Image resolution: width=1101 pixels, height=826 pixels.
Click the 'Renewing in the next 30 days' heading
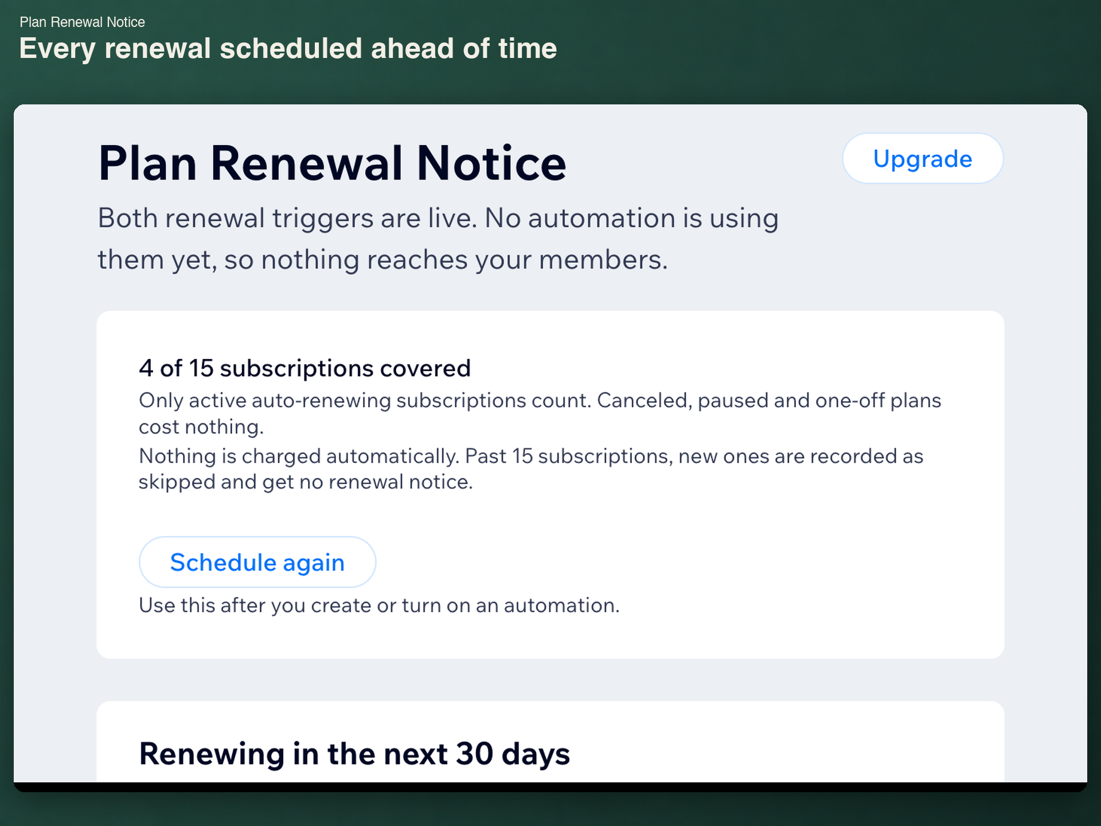click(354, 753)
